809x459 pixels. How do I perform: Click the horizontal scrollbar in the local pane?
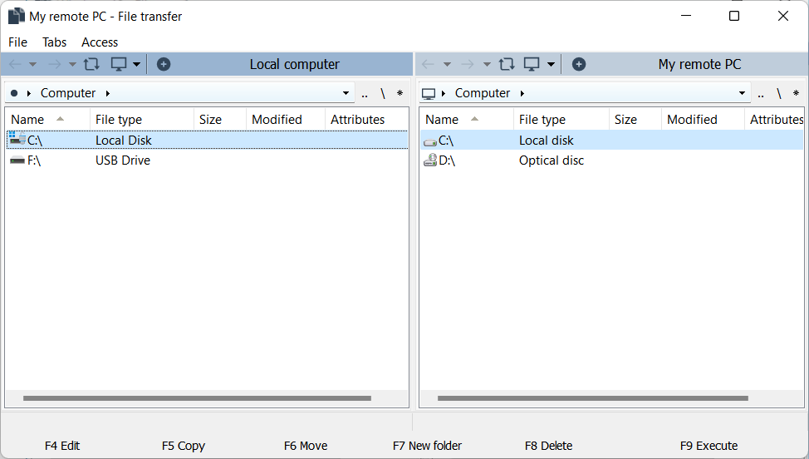coord(197,398)
